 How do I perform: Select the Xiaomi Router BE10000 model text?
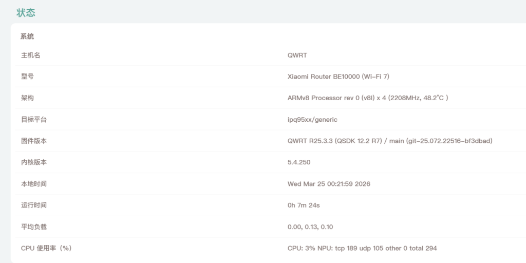point(339,77)
